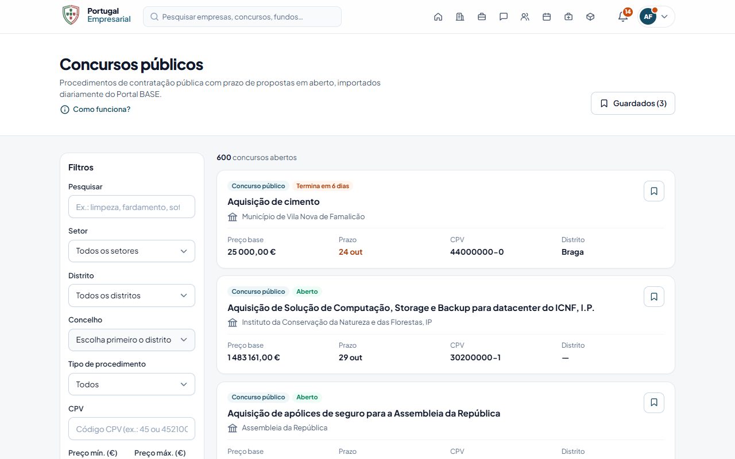This screenshot has width=735, height=459.
Task: Click the 24 out deadline value
Action: (350, 252)
